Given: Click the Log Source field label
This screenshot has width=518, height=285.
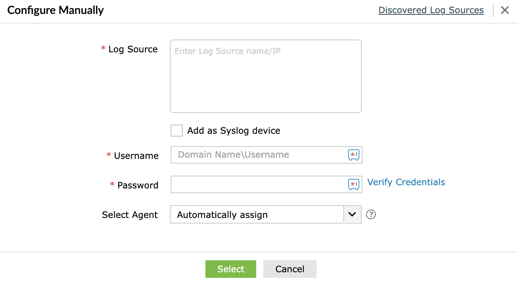Looking at the screenshot, I should pyautogui.click(x=133, y=49).
